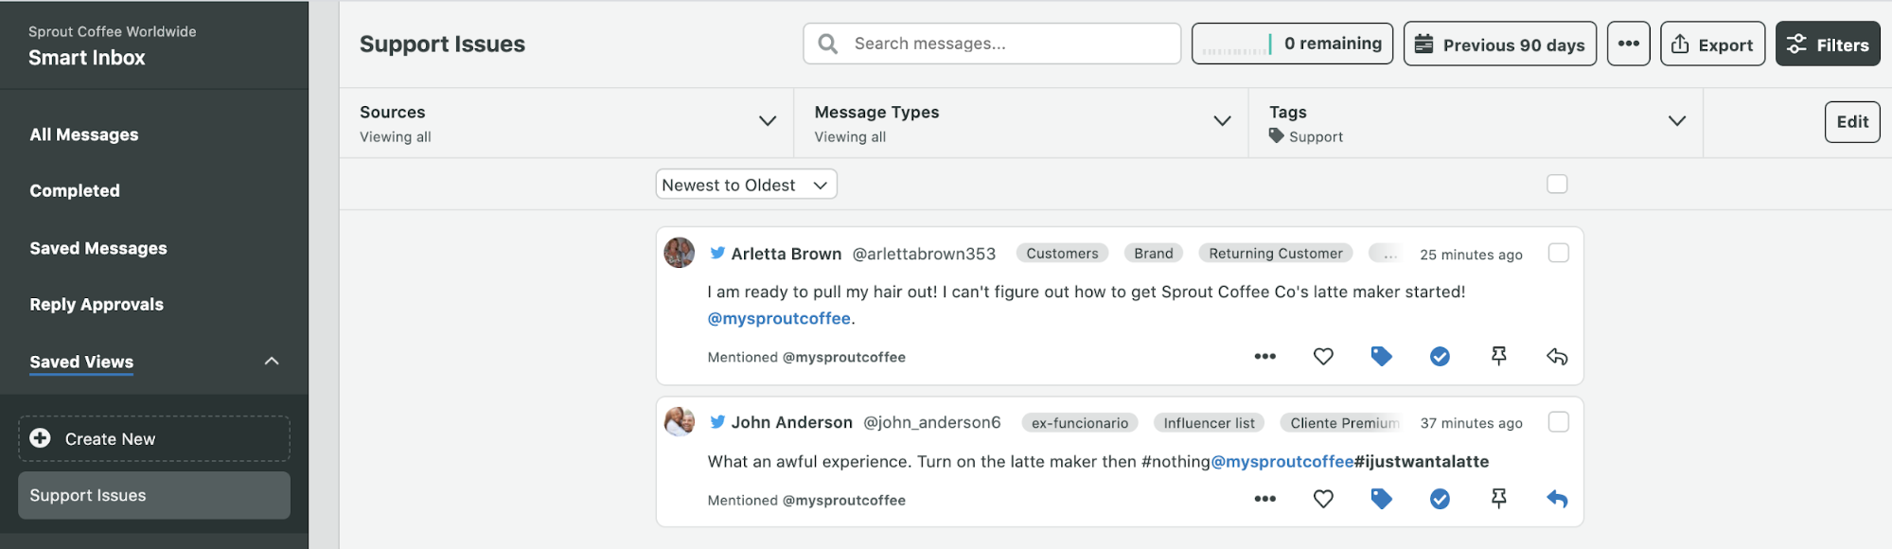The image size is (1892, 549).
Task: Click the Twitter icon beside Arletta Brown
Action: 717,254
